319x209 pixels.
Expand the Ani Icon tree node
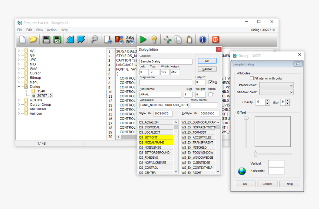click(19, 114)
